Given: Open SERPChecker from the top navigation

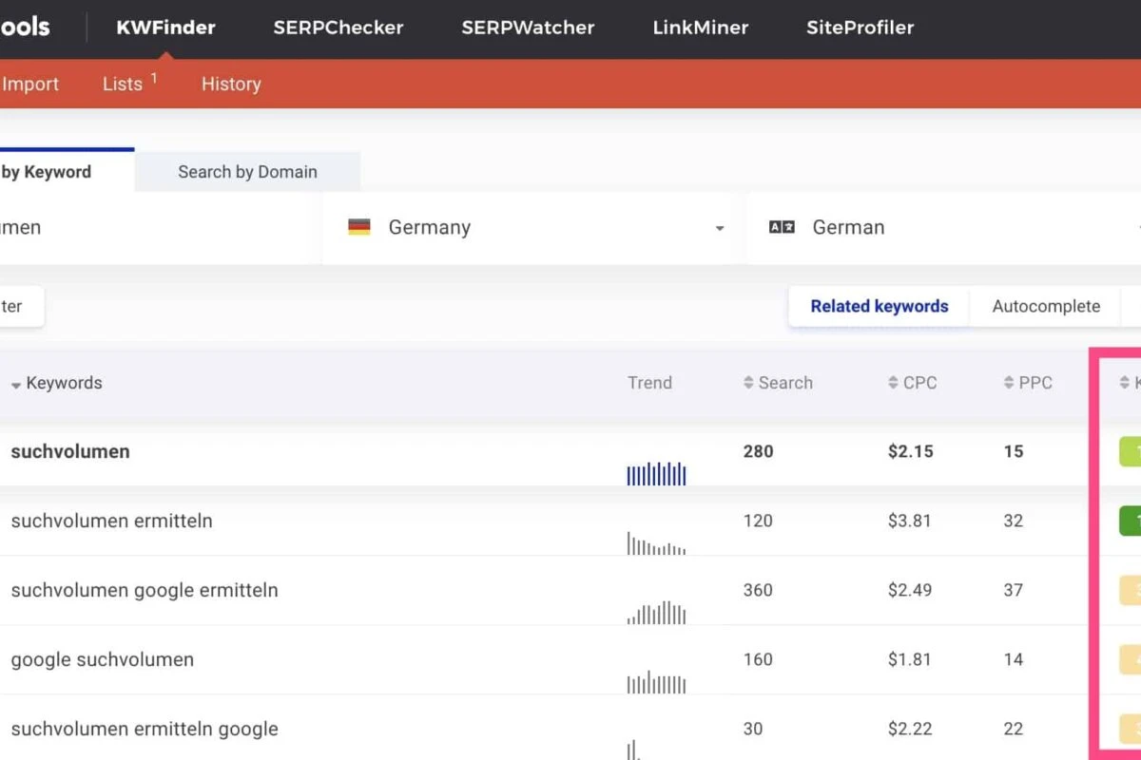Looking at the screenshot, I should pos(338,28).
